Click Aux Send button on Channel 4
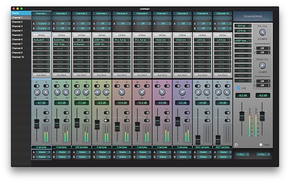This screenshot has width=290, height=183. coord(101,75)
